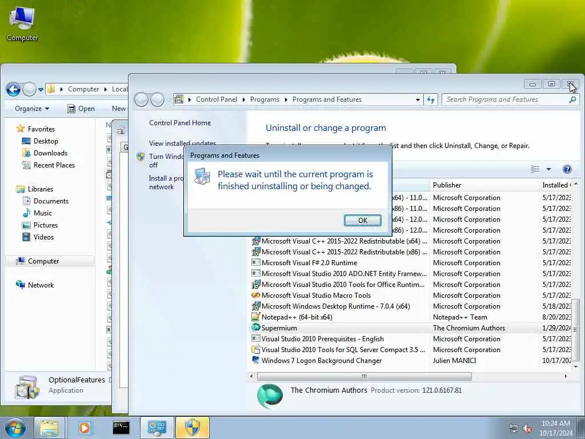Viewport: 585px width, 439px height.
Task: Select Desktop under Favorites
Action: 41,141
